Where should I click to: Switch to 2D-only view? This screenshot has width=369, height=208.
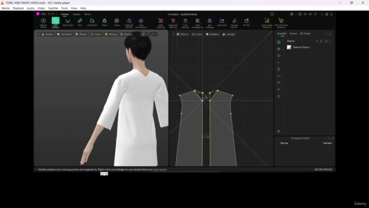pos(305,14)
